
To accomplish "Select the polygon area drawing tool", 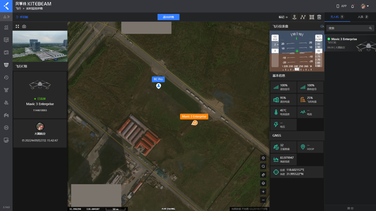I will pos(312,17).
